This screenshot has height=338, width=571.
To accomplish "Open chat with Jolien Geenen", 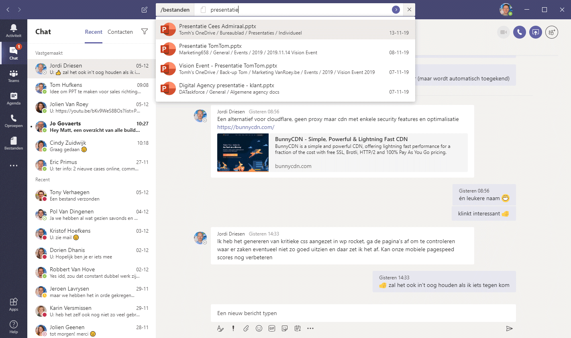I will click(92, 330).
